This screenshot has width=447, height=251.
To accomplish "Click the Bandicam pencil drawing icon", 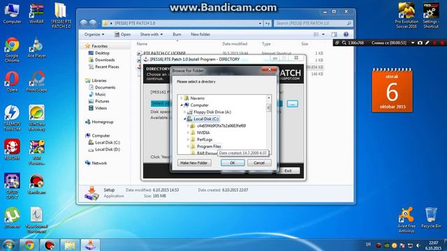I will click(427, 43).
